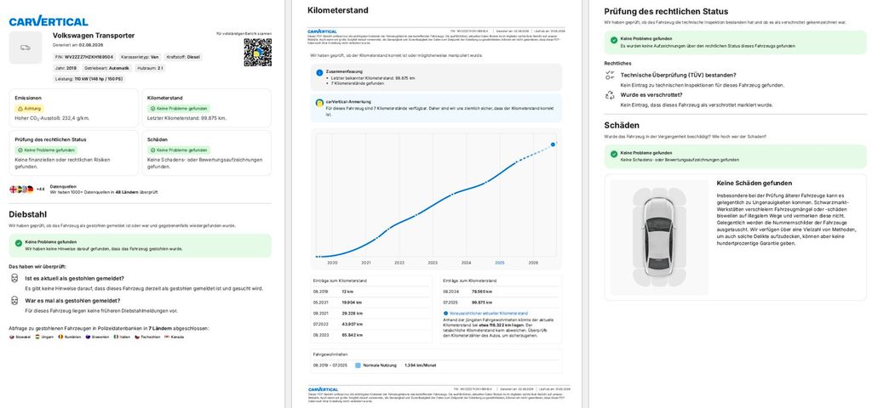Click the 'Getriebeart: Automatik' chip
872x408 pixels.
click(x=106, y=68)
